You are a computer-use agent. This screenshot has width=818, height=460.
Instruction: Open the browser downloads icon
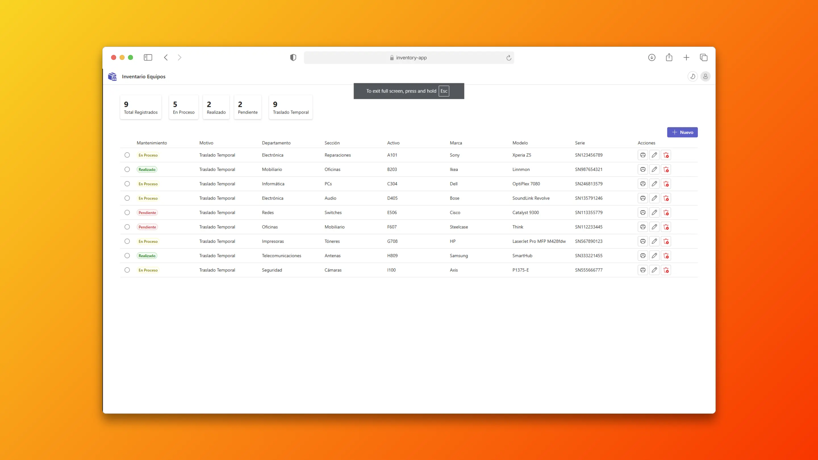coord(652,57)
